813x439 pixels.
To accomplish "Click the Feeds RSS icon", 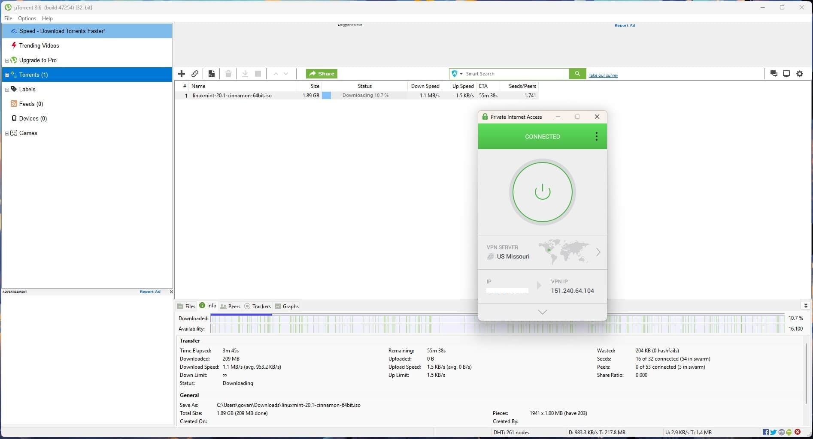I will [14, 104].
